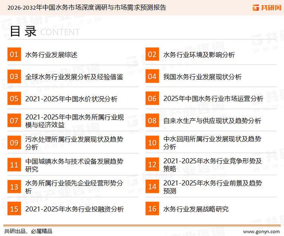The image size is (284, 236).
Task: Select 2025年中国水务行业市场运营分析 entry
Action: point(213,99)
